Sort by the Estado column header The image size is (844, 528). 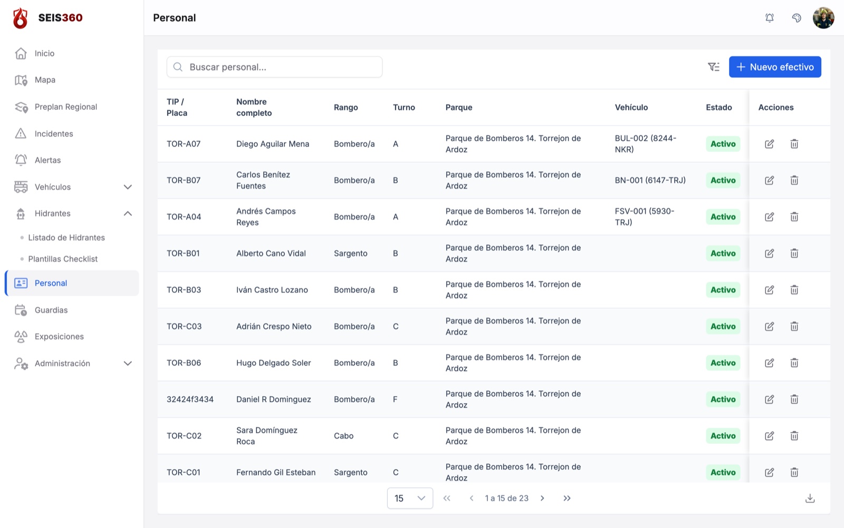[x=719, y=107]
